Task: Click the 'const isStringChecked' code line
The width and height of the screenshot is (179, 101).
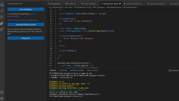Action: point(87,31)
